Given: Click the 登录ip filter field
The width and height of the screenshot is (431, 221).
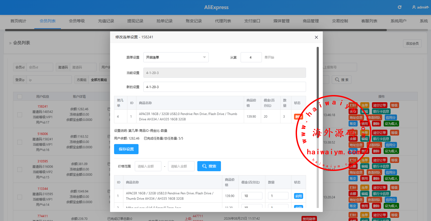Looking at the screenshot, I should tap(49, 80).
